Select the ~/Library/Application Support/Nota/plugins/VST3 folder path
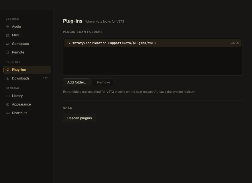Image resolution: width=252 pixels, height=183 pixels. [x=153, y=43]
